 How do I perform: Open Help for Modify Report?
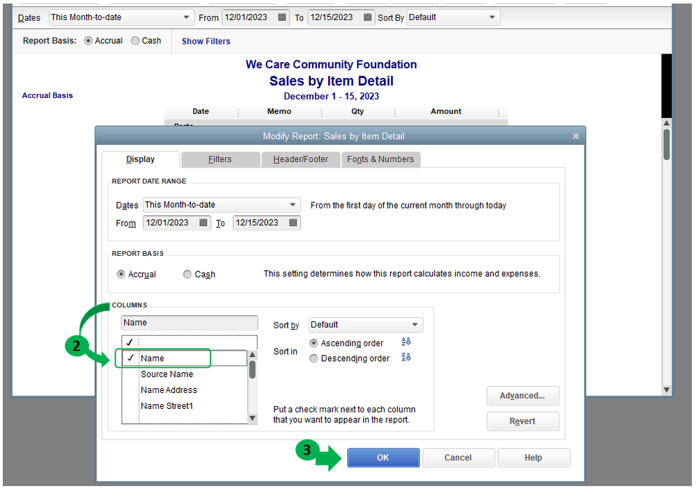534,458
